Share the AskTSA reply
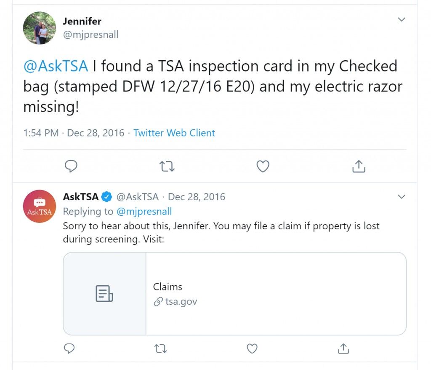Image resolution: width=431 pixels, height=370 pixels. pos(343,348)
